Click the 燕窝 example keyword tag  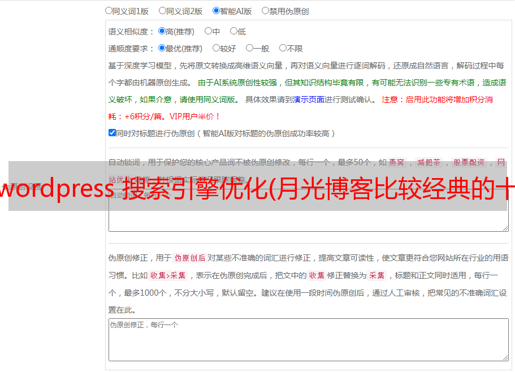pos(397,162)
